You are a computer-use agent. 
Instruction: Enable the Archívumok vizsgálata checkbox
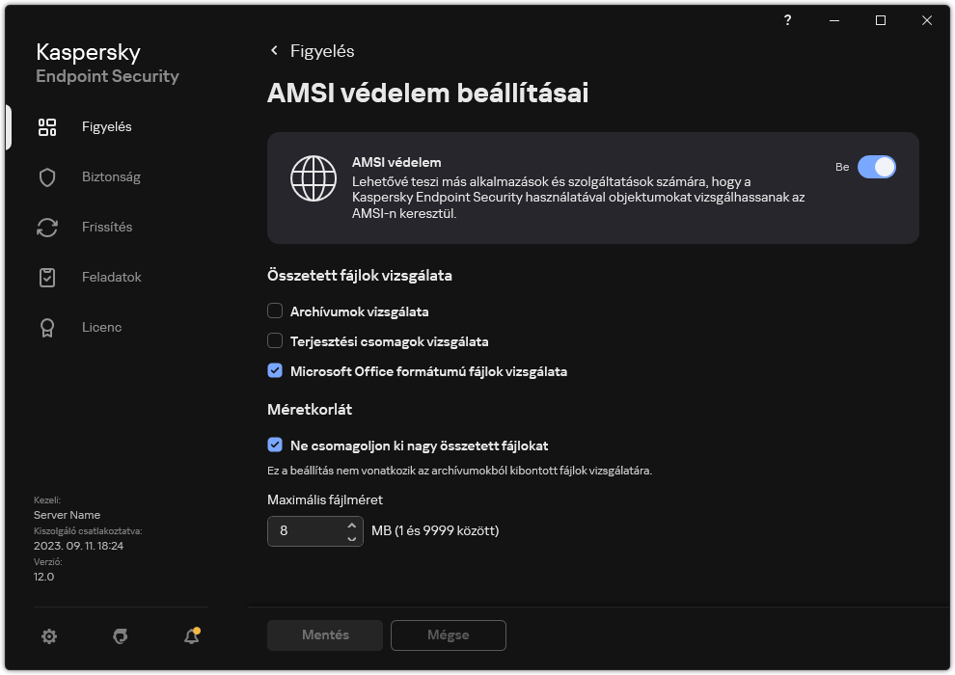(x=274, y=310)
